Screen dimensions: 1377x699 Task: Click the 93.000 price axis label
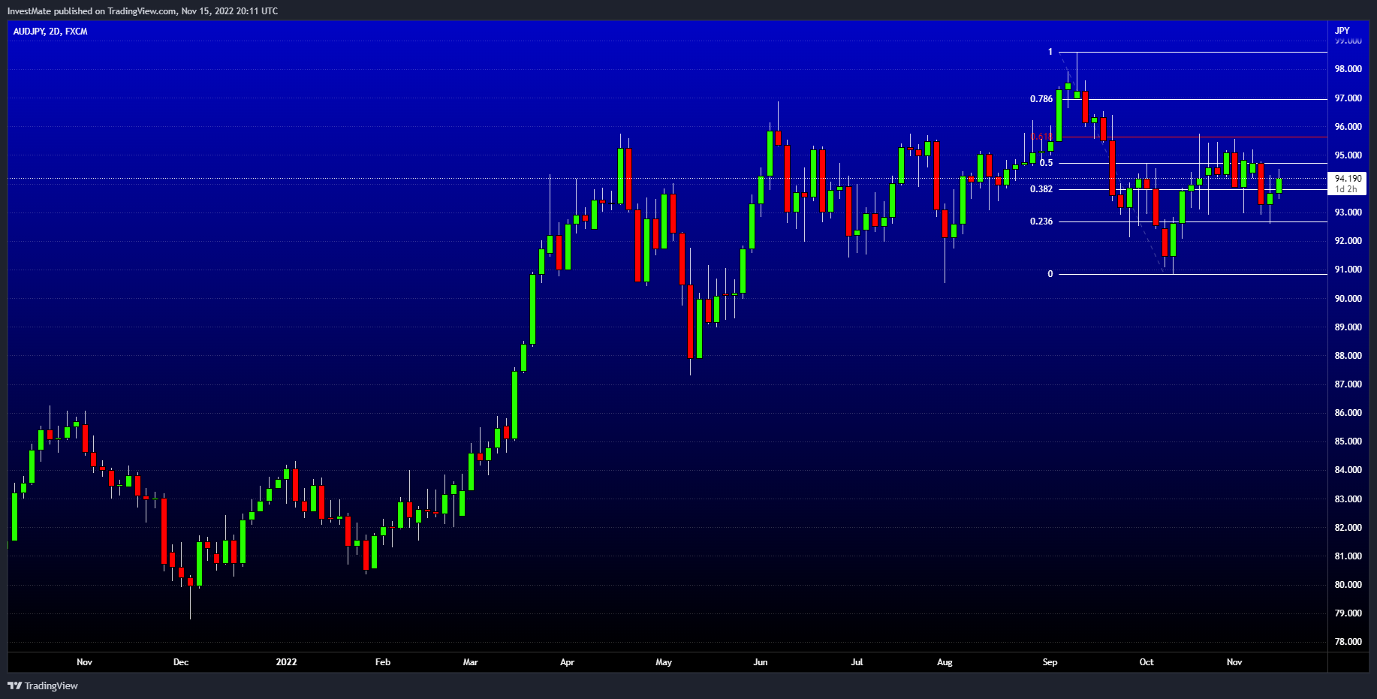[x=1348, y=212]
